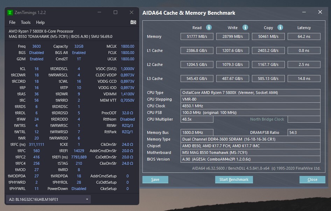Viewport: 331px width, 211px height.
Task: Click the DRAM:FSB Ratio 54:3 field
Action: pyautogui.click(x=304, y=132)
